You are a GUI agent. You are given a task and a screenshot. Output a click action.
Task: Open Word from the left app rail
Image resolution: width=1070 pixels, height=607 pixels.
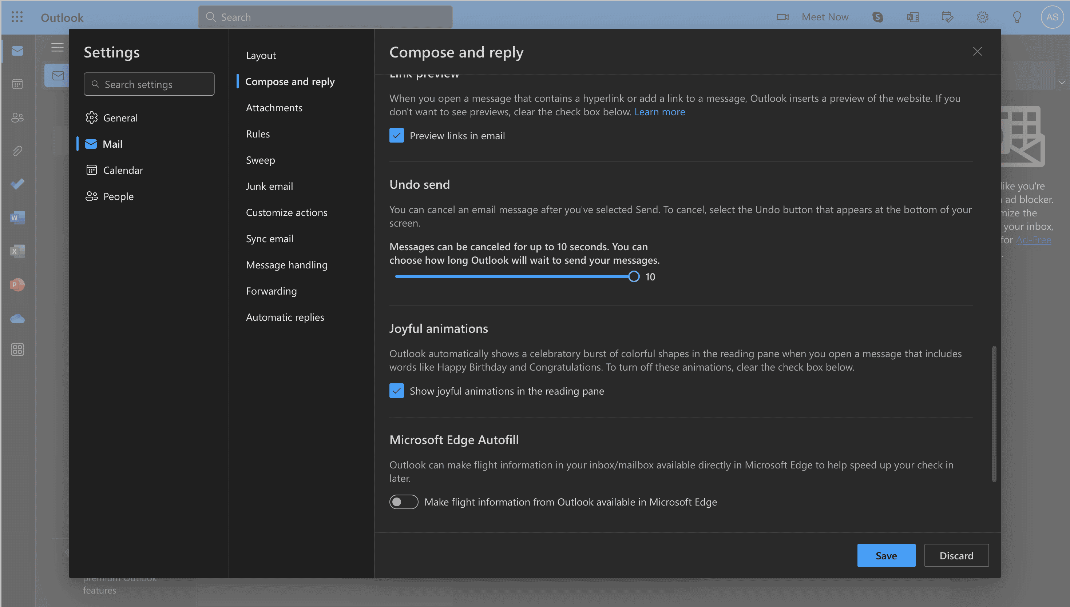pyautogui.click(x=17, y=217)
